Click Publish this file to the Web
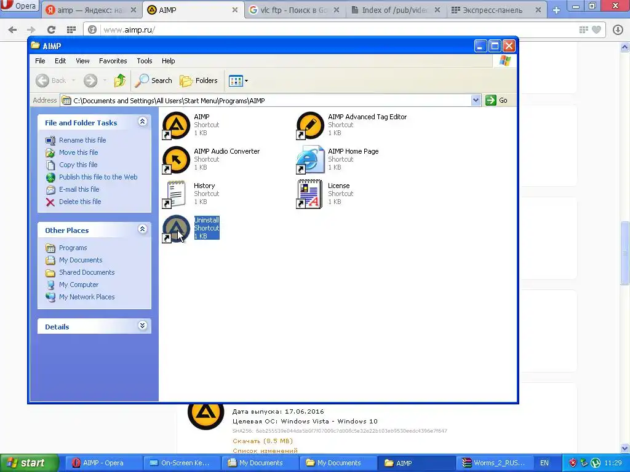 point(98,177)
